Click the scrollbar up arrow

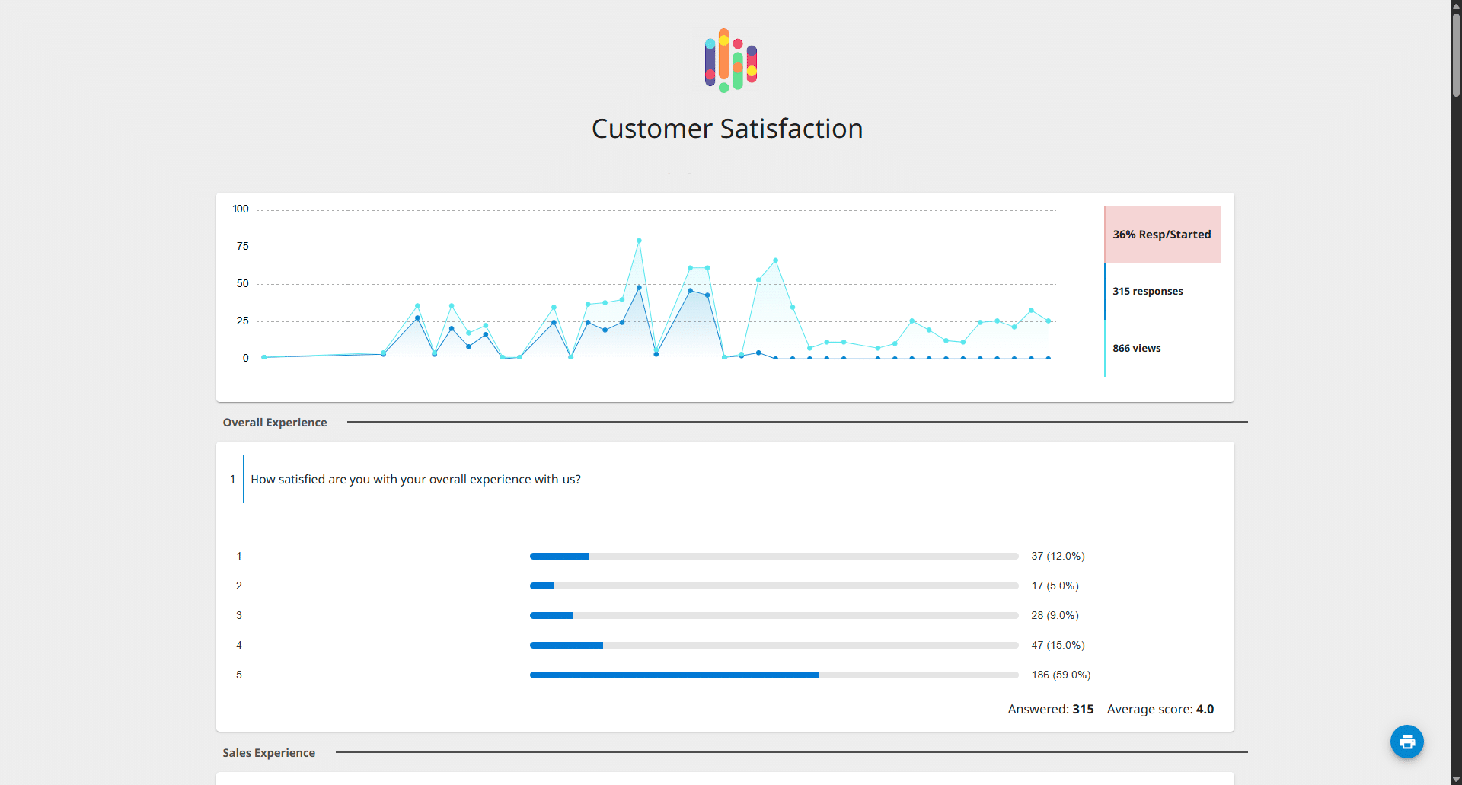1456,5
